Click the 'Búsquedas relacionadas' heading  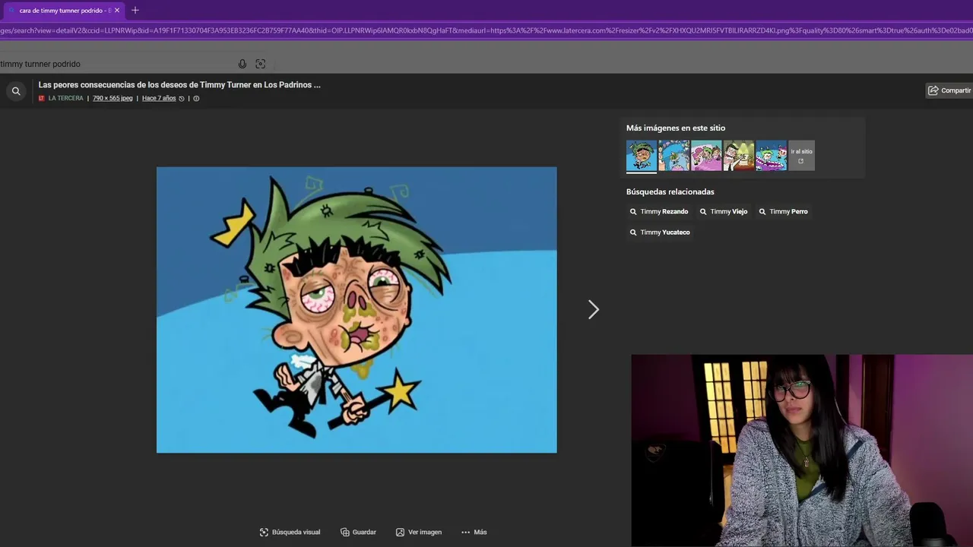pos(670,192)
